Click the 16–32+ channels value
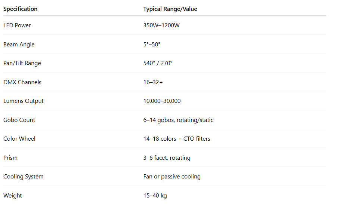 point(153,82)
